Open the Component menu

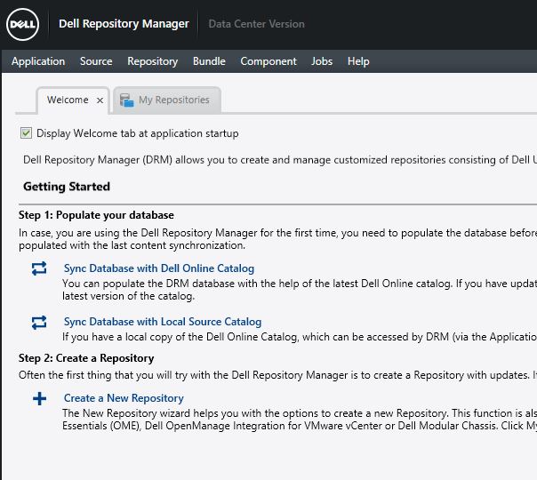268,61
